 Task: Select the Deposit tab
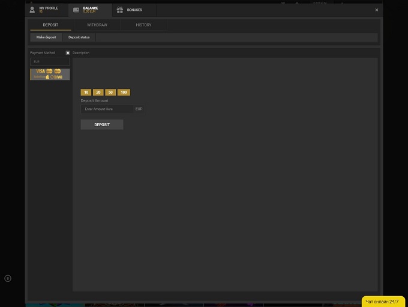coord(50,25)
